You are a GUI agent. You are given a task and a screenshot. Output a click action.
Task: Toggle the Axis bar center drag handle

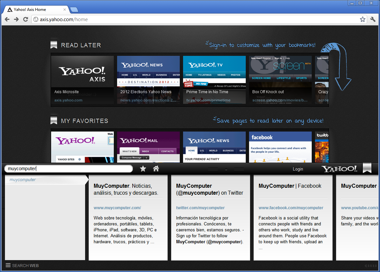[226, 169]
